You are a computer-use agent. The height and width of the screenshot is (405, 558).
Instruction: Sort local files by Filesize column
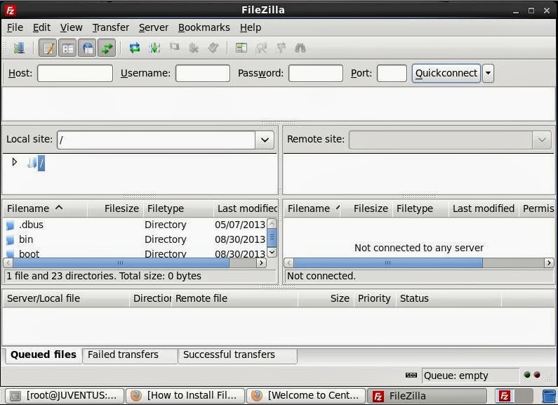pyautogui.click(x=115, y=208)
